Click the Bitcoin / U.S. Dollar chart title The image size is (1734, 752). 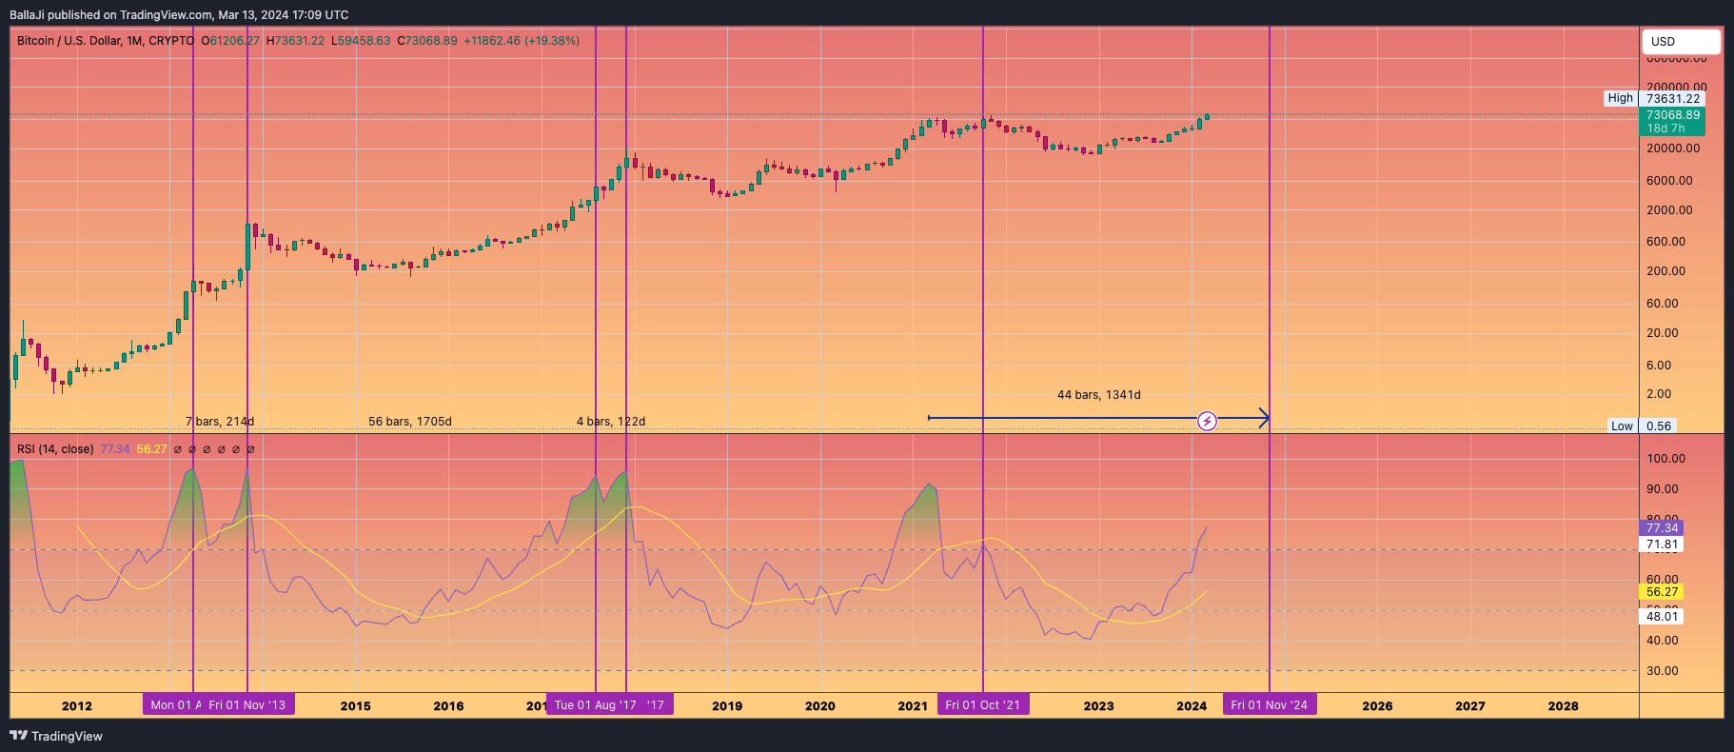click(x=106, y=41)
